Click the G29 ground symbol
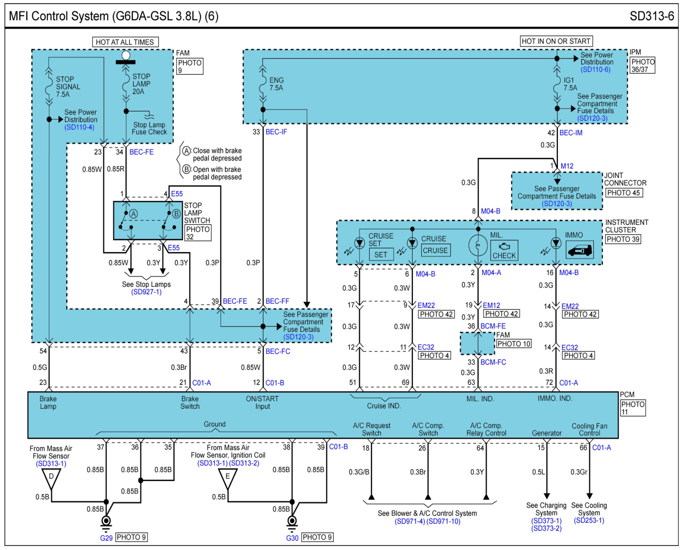This screenshot has width=682, height=550. coord(106,521)
